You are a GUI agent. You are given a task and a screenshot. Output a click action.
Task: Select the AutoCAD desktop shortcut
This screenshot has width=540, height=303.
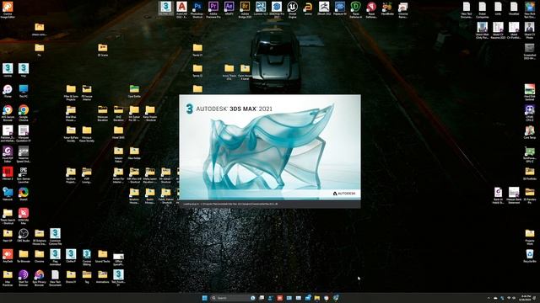(181, 9)
